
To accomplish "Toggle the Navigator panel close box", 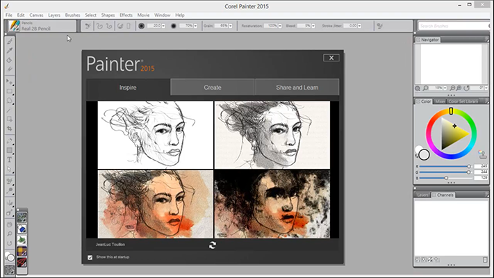I will [418, 40].
